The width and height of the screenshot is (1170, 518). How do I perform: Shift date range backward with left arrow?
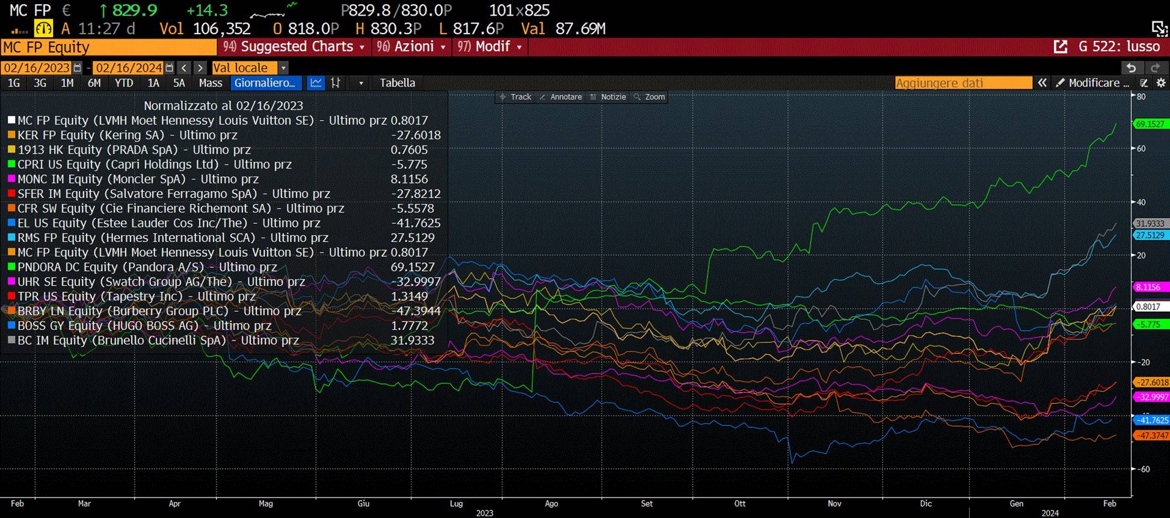pyautogui.click(x=185, y=68)
